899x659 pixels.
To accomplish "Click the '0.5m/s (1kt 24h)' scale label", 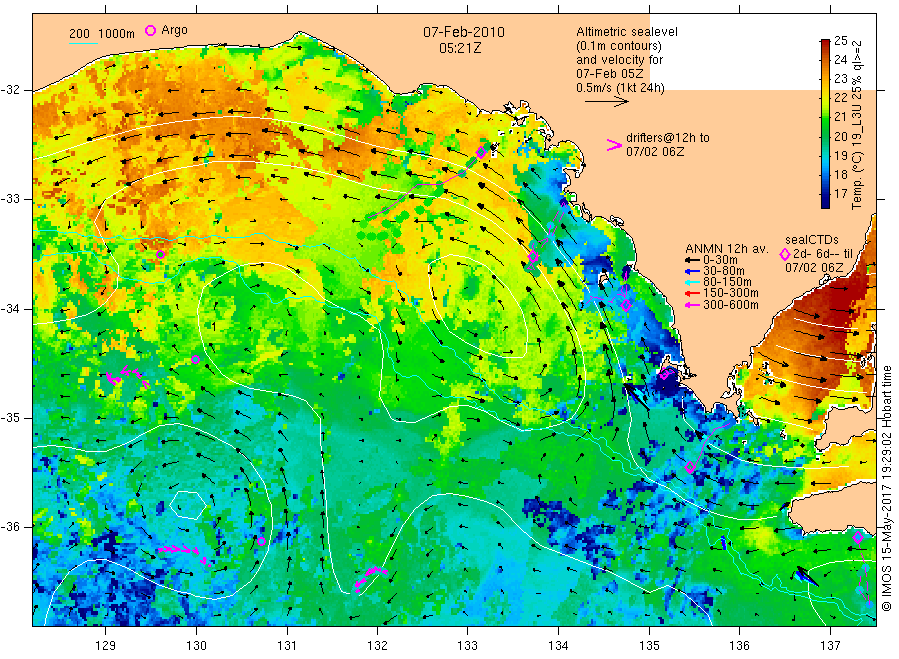I will (620, 88).
